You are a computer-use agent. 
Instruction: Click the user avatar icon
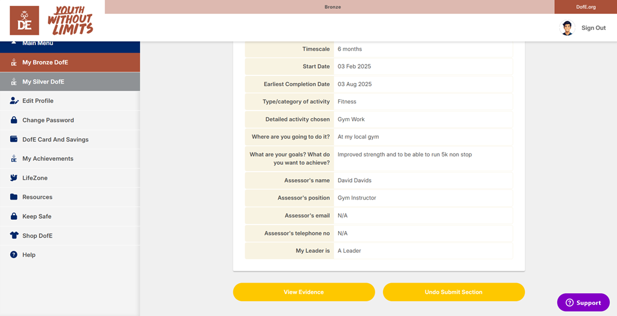pyautogui.click(x=567, y=27)
